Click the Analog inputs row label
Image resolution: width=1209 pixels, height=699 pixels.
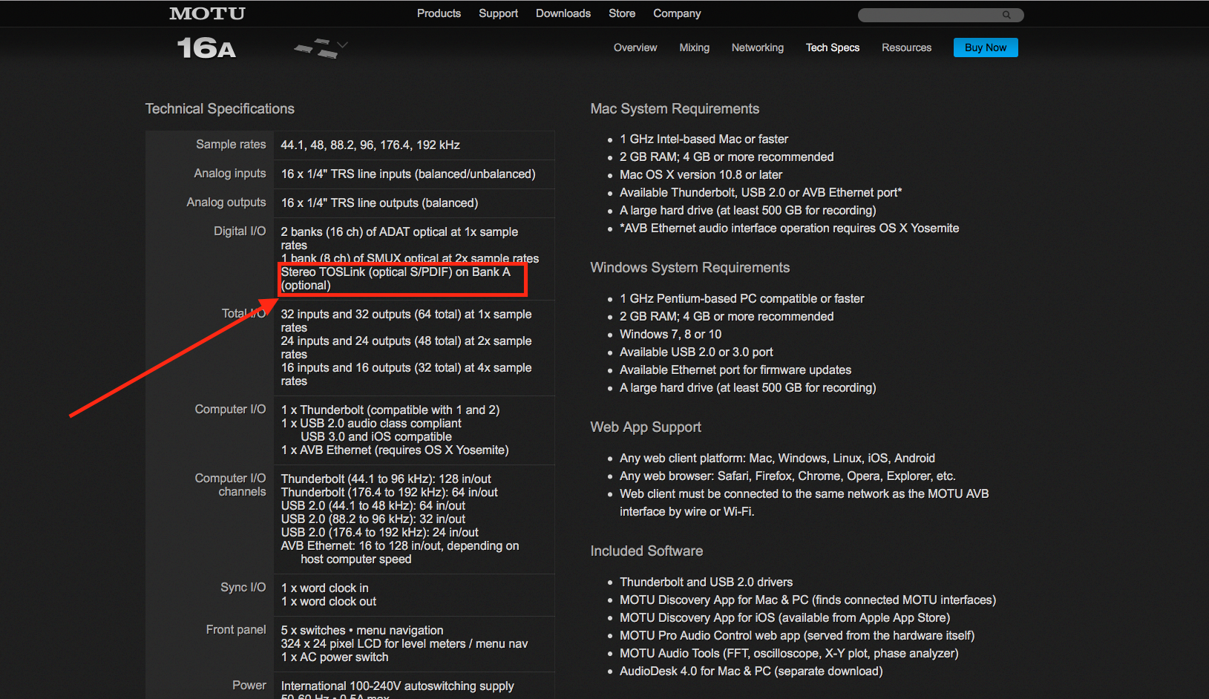(230, 174)
